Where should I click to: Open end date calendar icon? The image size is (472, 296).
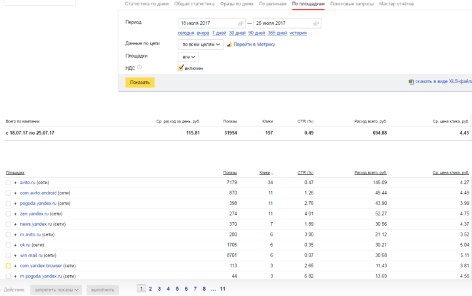(x=316, y=23)
